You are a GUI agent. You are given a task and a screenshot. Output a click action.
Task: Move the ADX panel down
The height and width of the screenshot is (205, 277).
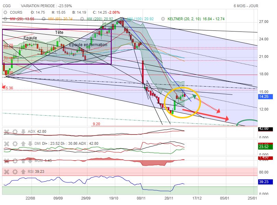(x=23, y=132)
